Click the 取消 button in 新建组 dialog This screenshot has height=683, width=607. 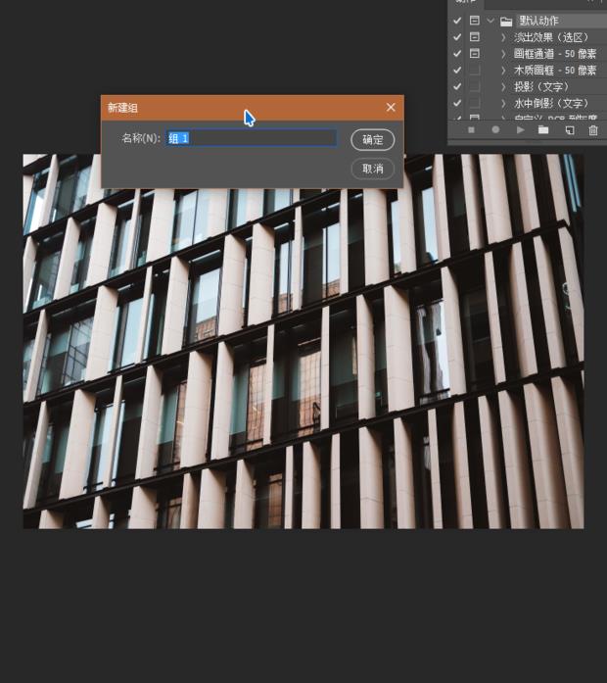pyautogui.click(x=372, y=169)
